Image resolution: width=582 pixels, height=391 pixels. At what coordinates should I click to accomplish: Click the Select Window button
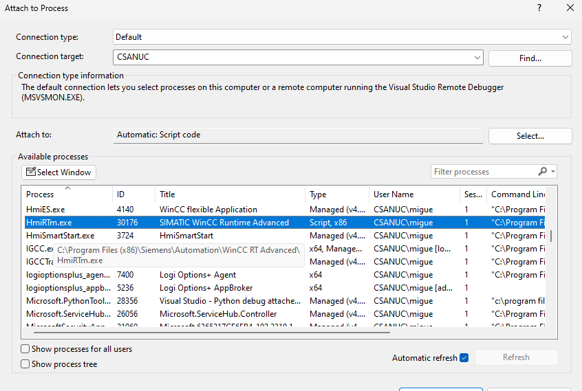[x=58, y=172]
